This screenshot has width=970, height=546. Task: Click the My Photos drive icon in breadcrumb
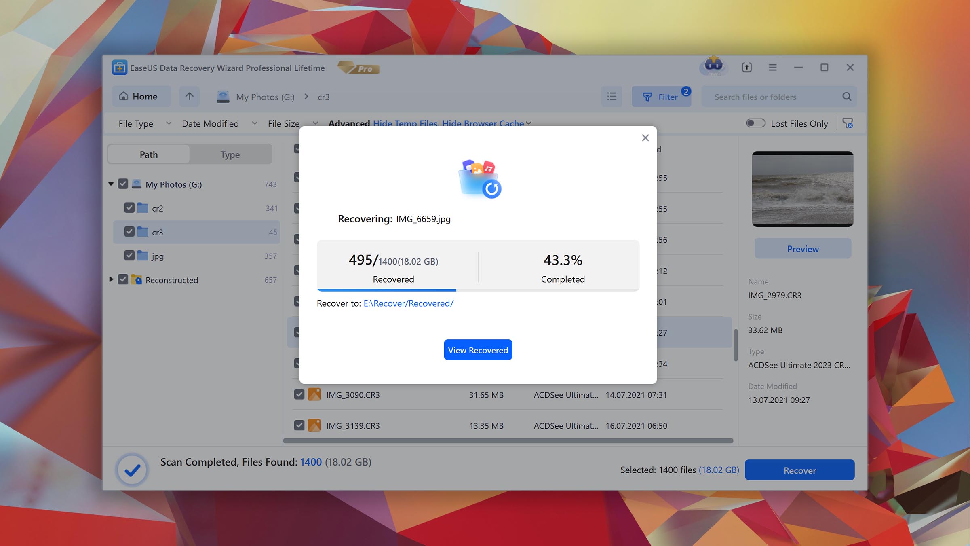[x=223, y=97]
